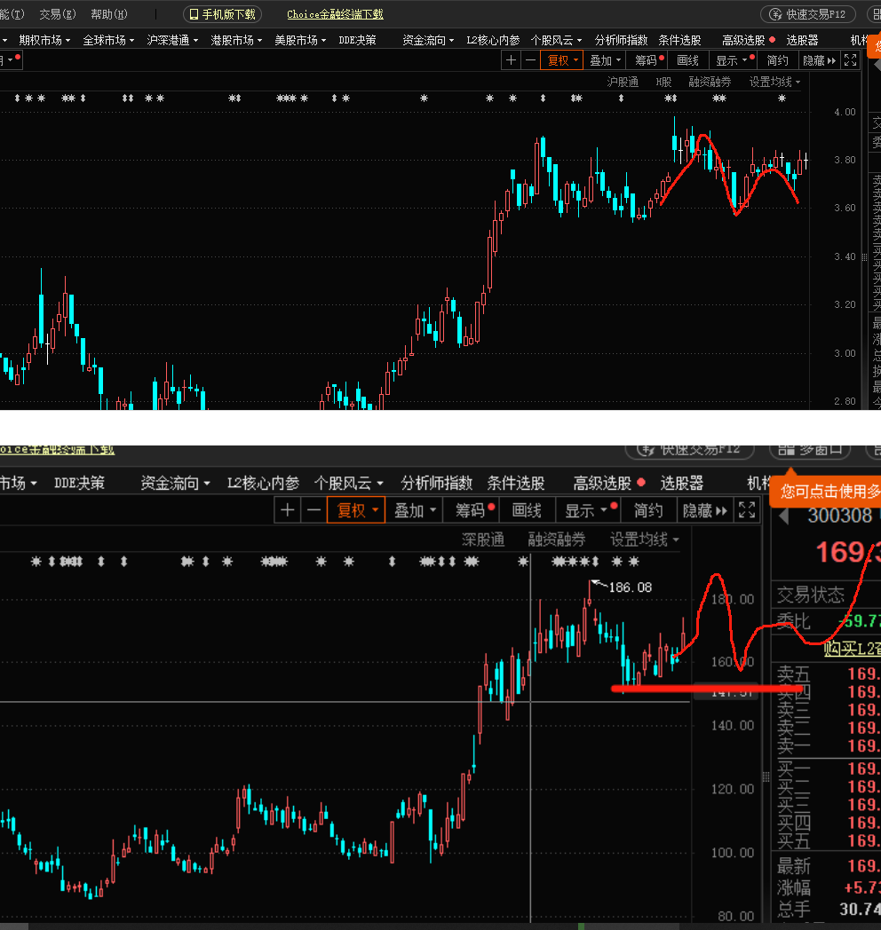Zoom in with plus icon, upper chart toolbar
Viewport: 881px width, 930px height.
pyautogui.click(x=511, y=60)
